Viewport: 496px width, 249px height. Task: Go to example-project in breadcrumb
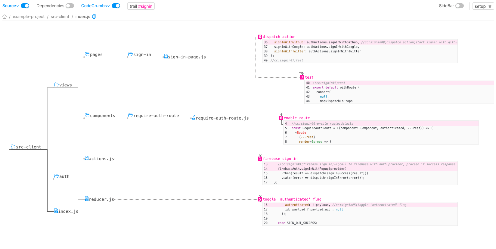(x=29, y=17)
